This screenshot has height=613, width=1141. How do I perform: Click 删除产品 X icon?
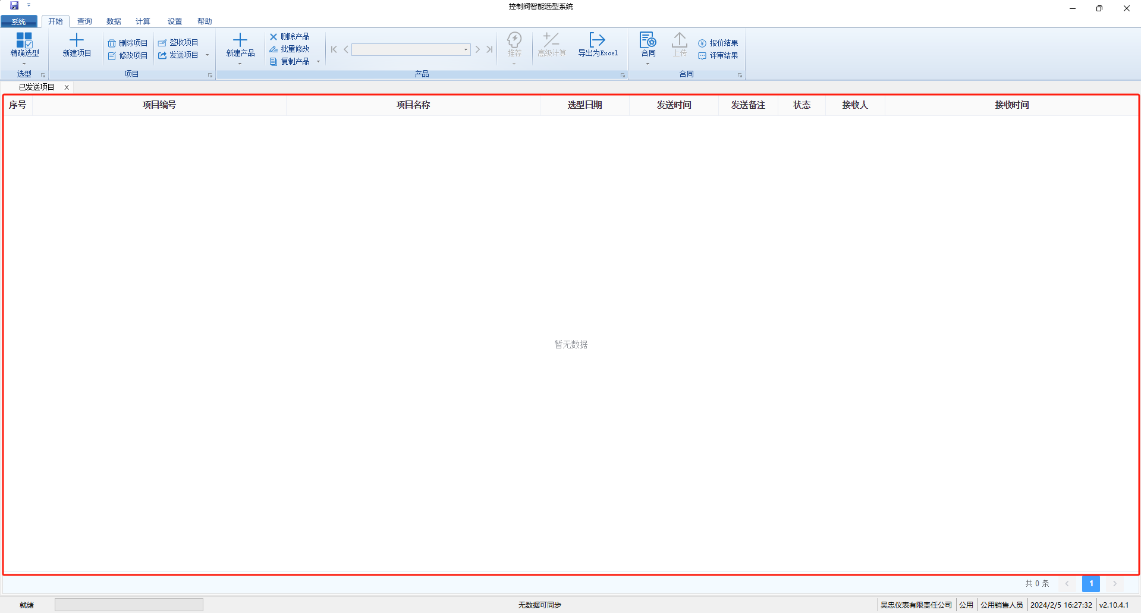point(274,37)
